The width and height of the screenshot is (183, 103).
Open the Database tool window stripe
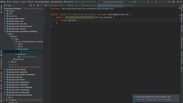click(x=182, y=18)
